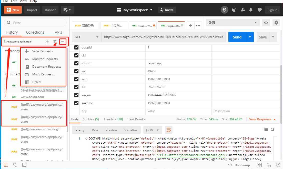Expand the Save Response dropdown
The height and width of the screenshot is (169, 283).
coord(262,119)
